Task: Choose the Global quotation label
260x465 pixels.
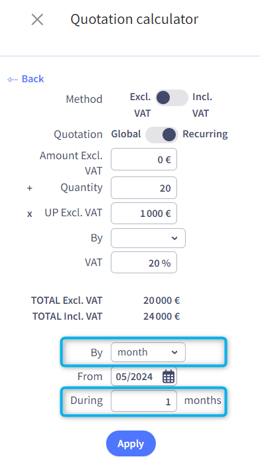Action: pyautogui.click(x=126, y=134)
